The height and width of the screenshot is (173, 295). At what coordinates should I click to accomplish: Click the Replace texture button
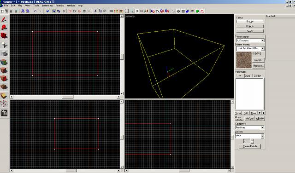pyautogui.click(x=258, y=66)
